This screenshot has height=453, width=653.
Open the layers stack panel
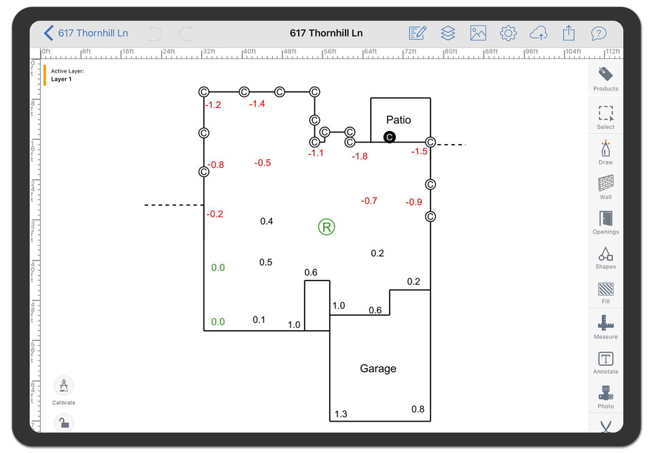(448, 33)
